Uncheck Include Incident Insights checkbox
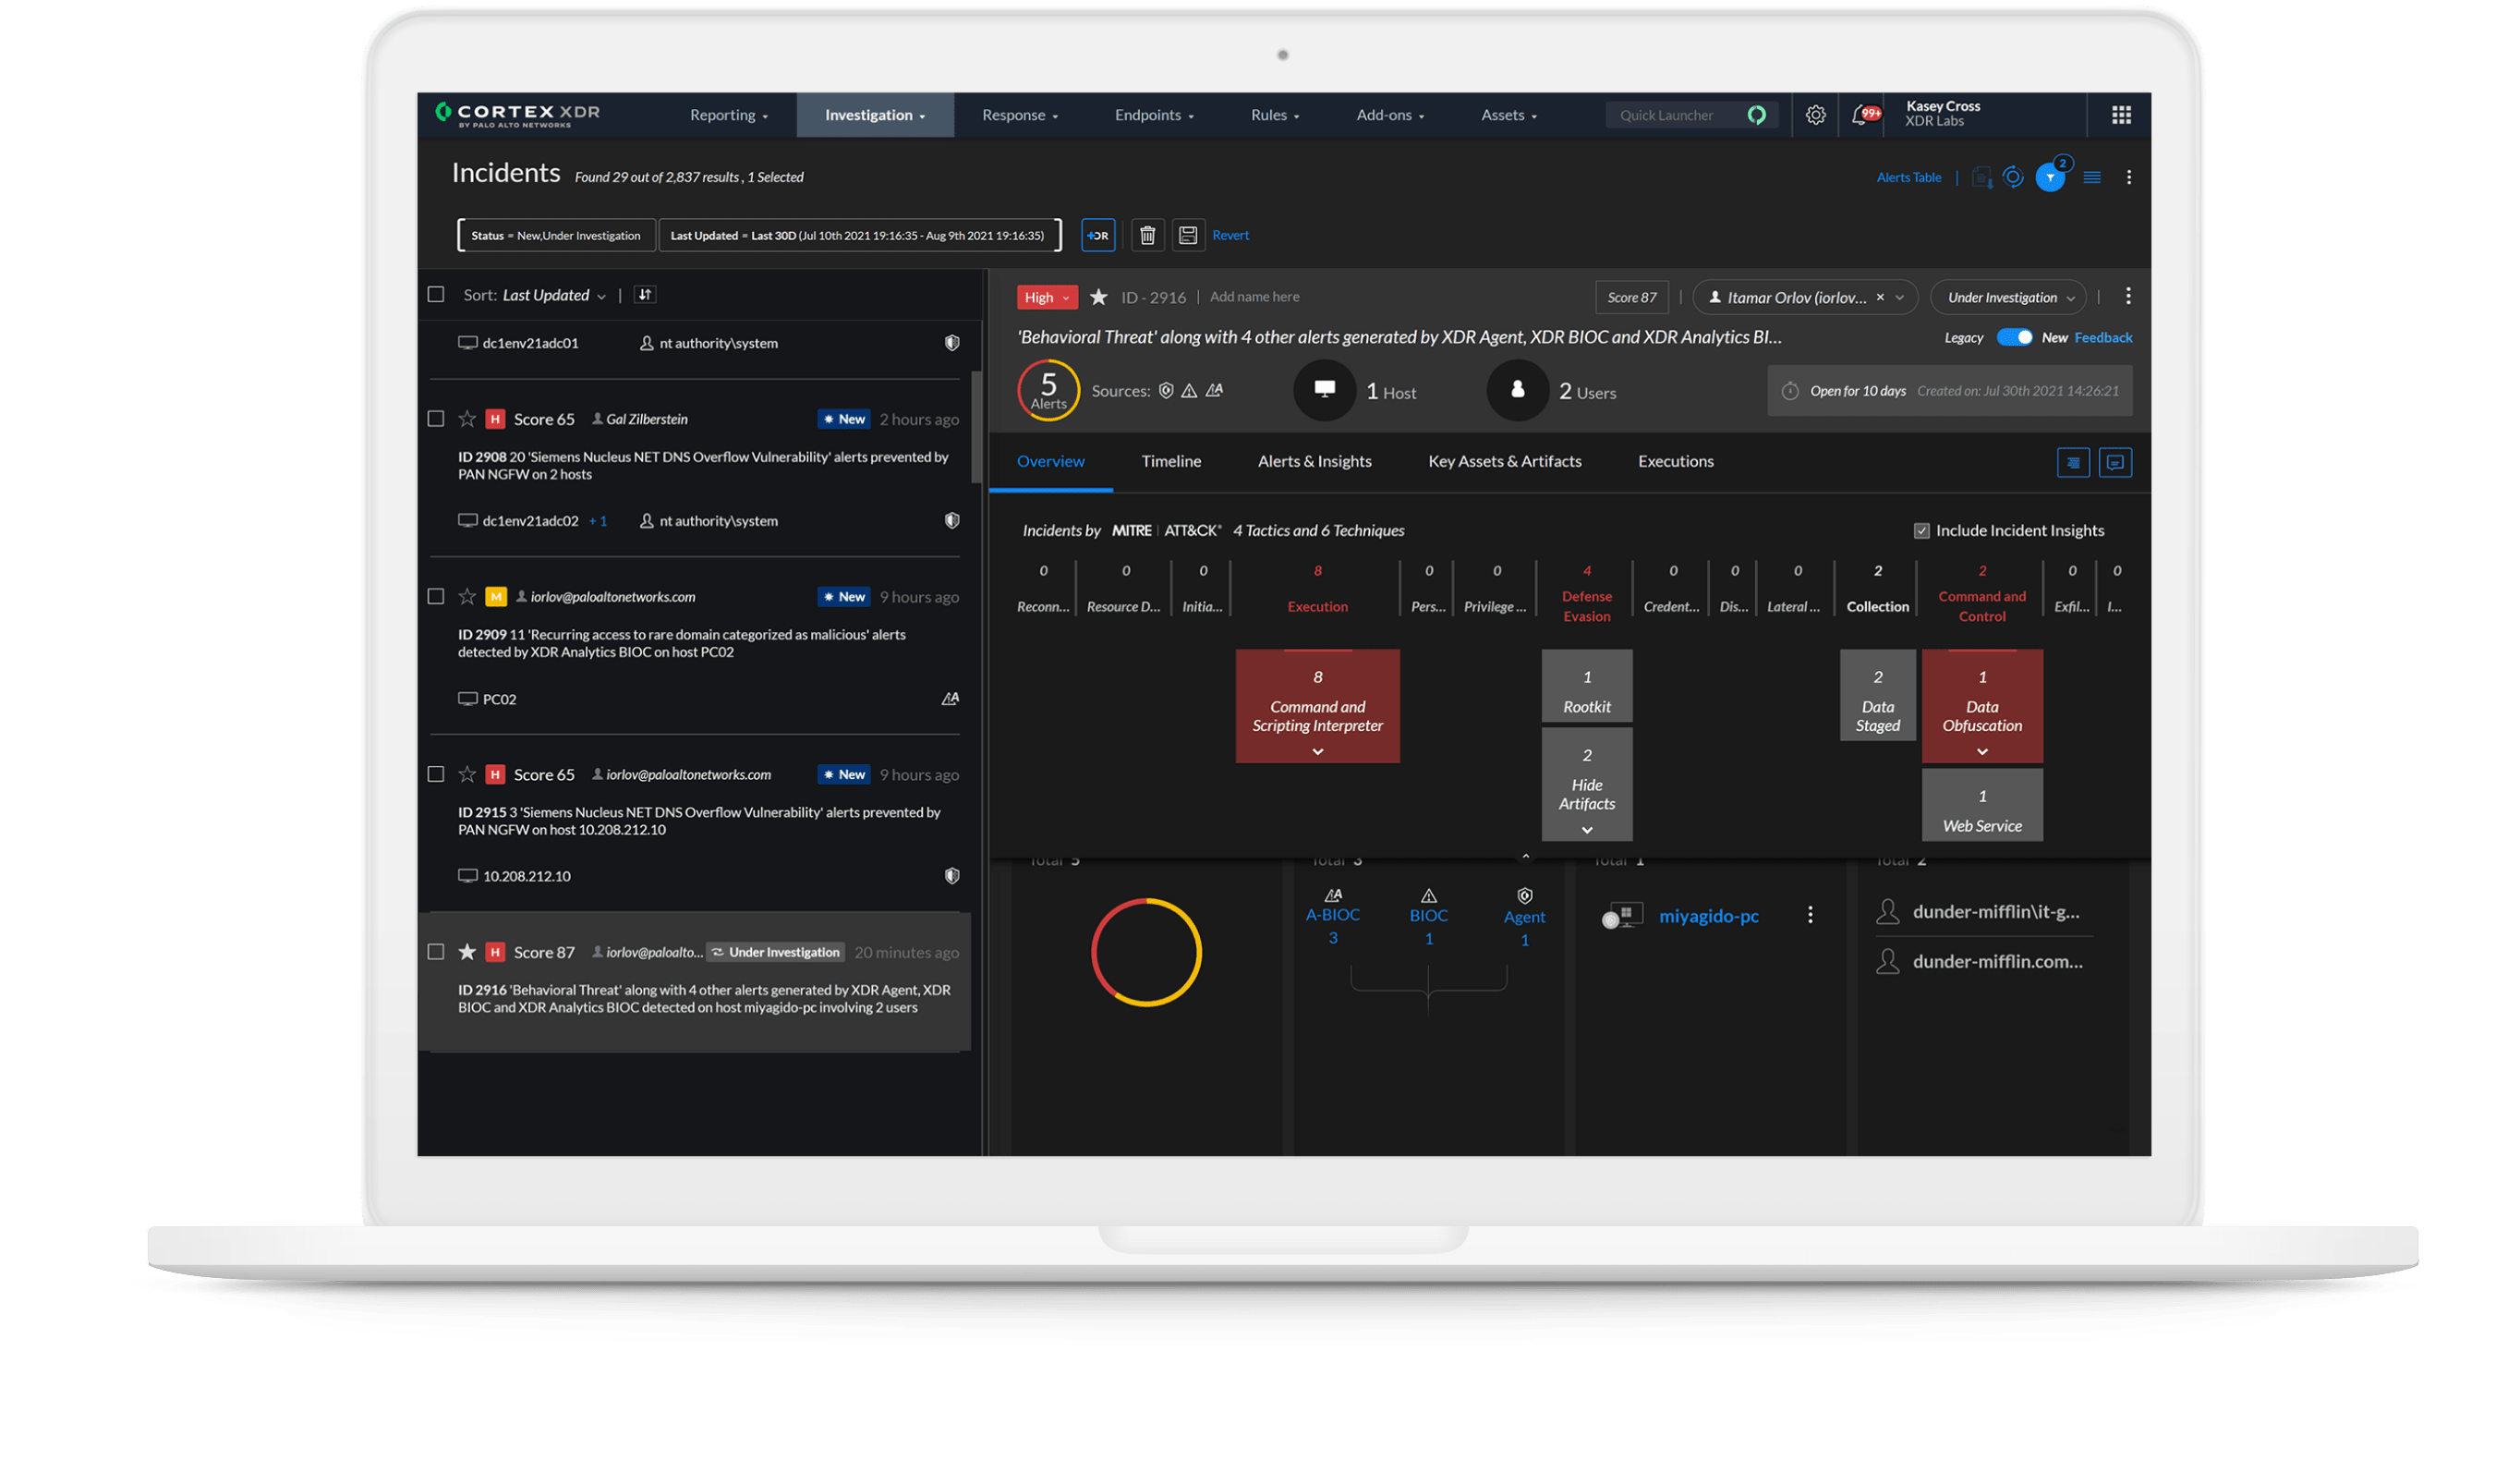Viewport: 2520px width, 1473px height. pyautogui.click(x=1921, y=530)
